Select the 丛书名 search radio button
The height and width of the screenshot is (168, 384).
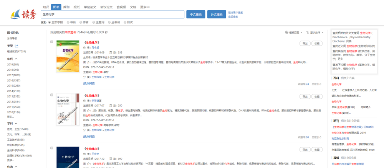pyautogui.click(x=109, y=22)
